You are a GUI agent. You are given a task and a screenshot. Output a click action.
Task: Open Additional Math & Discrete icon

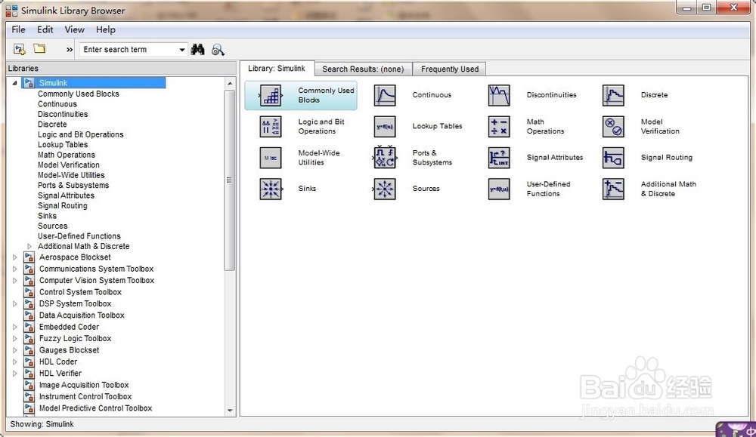tap(613, 189)
